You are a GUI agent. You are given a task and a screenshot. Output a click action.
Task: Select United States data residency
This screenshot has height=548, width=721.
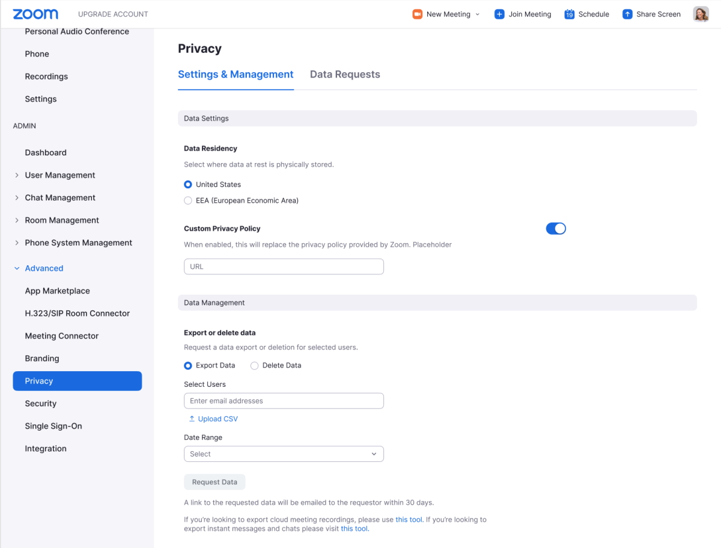pyautogui.click(x=188, y=185)
